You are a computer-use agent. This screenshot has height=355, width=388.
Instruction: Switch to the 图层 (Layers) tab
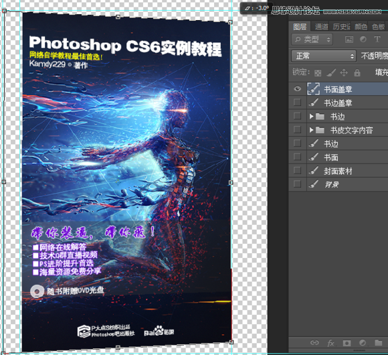[x=300, y=27]
